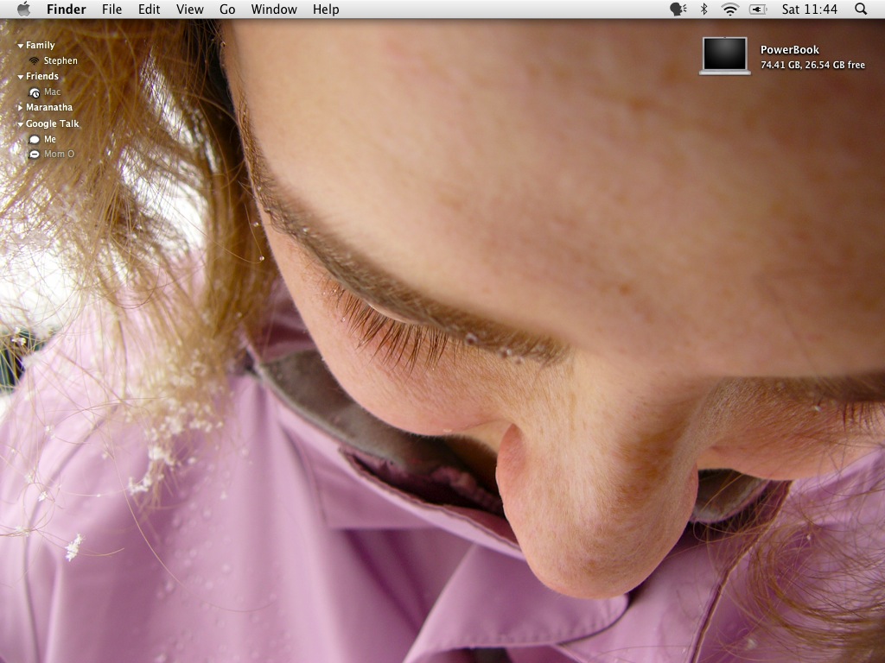885x663 pixels.
Task: Click the busy status icon beside Mom O
Action: [x=35, y=154]
